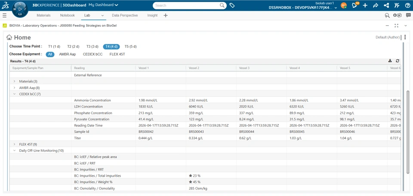Viewport: 413px width, 196px height.
Task: Open the hamburger menu icon
Action: 4,15
